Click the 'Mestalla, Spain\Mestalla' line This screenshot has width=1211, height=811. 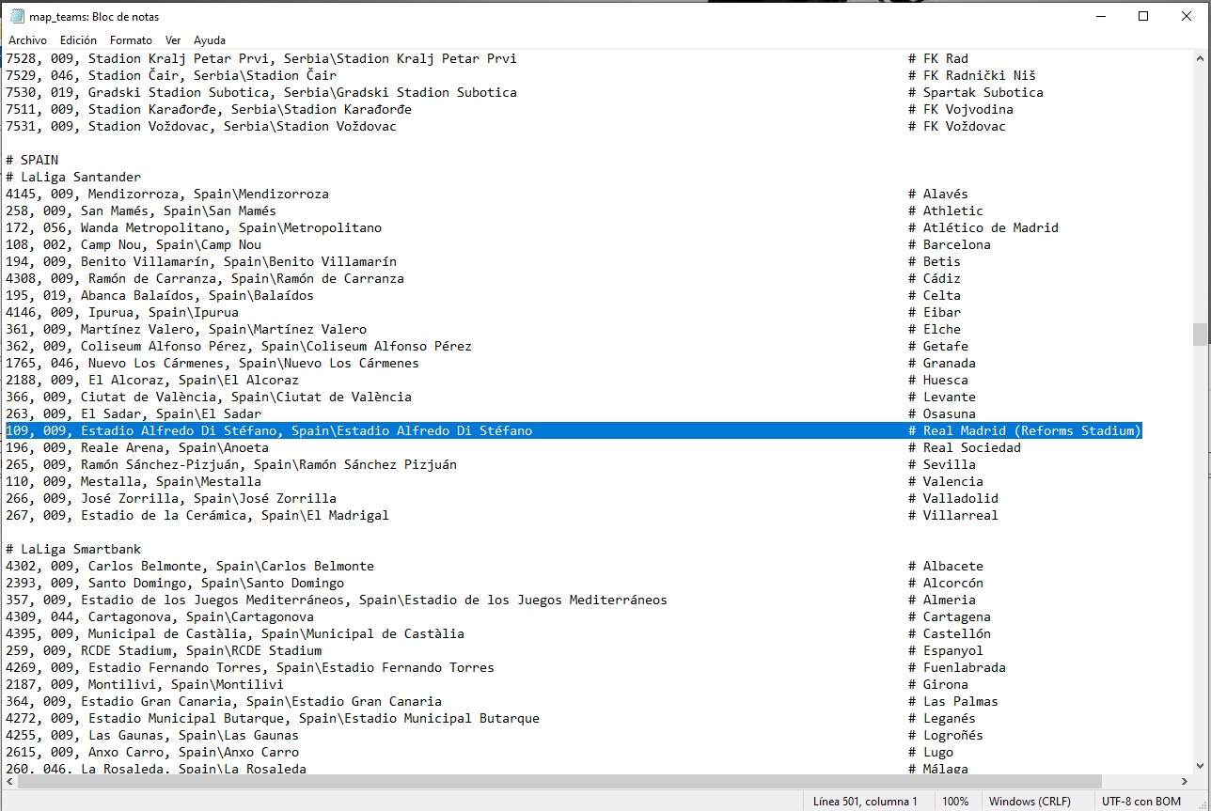pyautogui.click(x=134, y=481)
